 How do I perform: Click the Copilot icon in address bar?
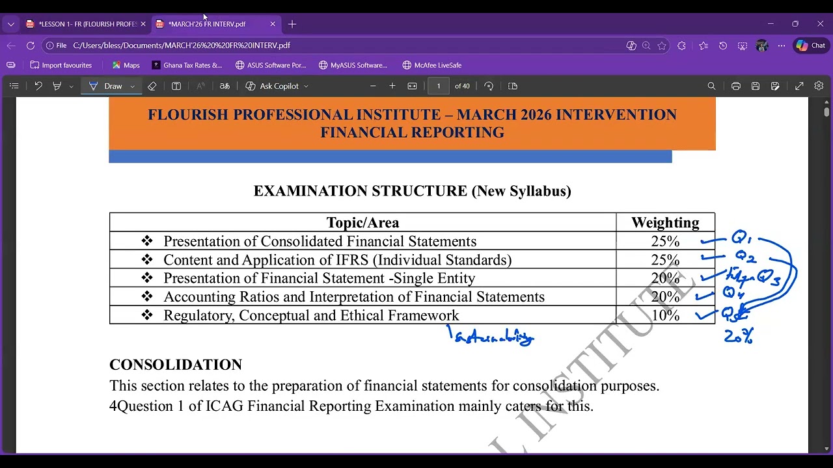pyautogui.click(x=631, y=45)
